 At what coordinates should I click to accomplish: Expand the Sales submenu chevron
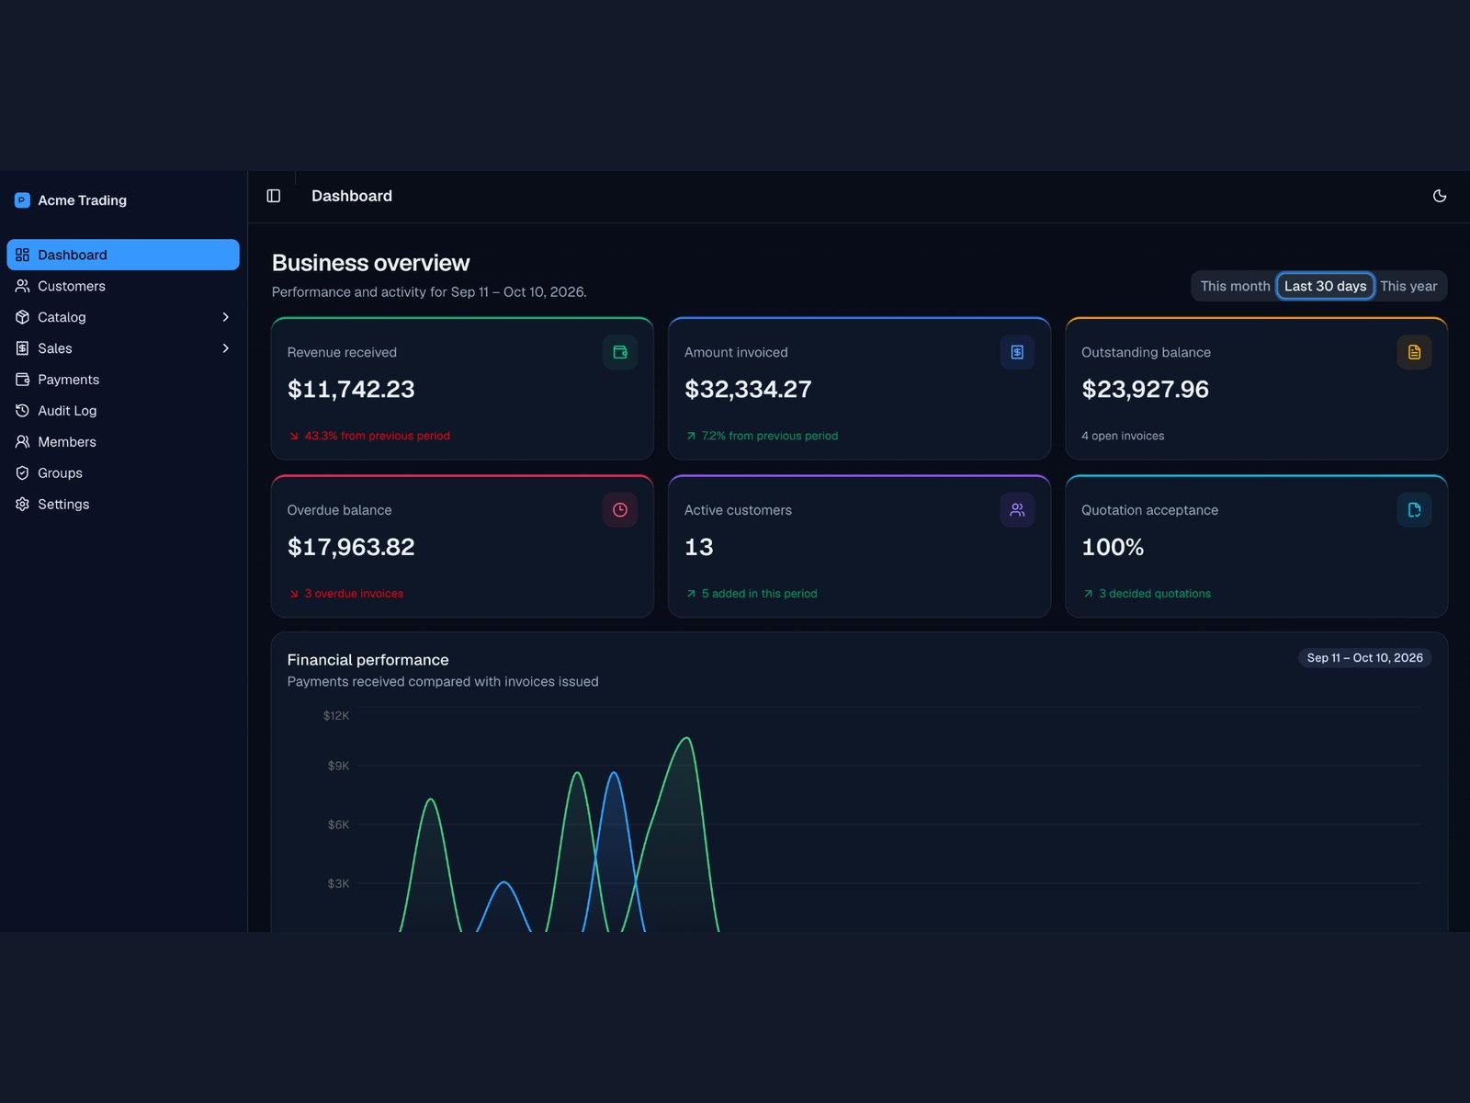(226, 348)
